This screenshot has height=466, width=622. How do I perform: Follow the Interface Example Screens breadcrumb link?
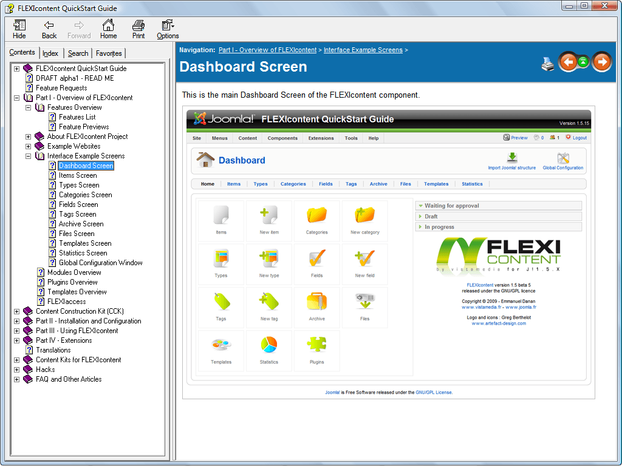pyautogui.click(x=363, y=50)
